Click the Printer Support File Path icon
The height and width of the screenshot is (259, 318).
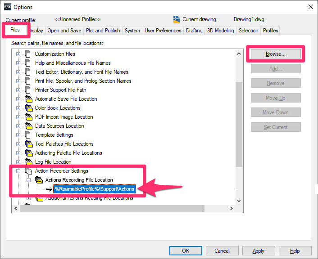[x=28, y=90]
